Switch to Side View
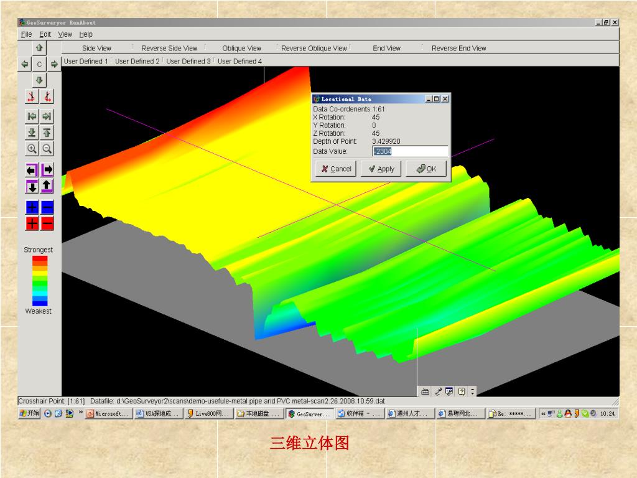This screenshot has height=478, width=637. pos(96,48)
